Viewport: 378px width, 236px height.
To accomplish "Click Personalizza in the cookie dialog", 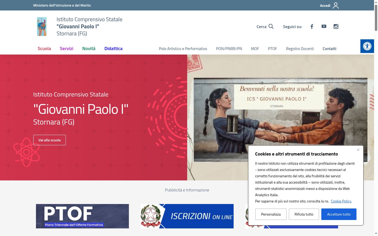I will pos(271,214).
